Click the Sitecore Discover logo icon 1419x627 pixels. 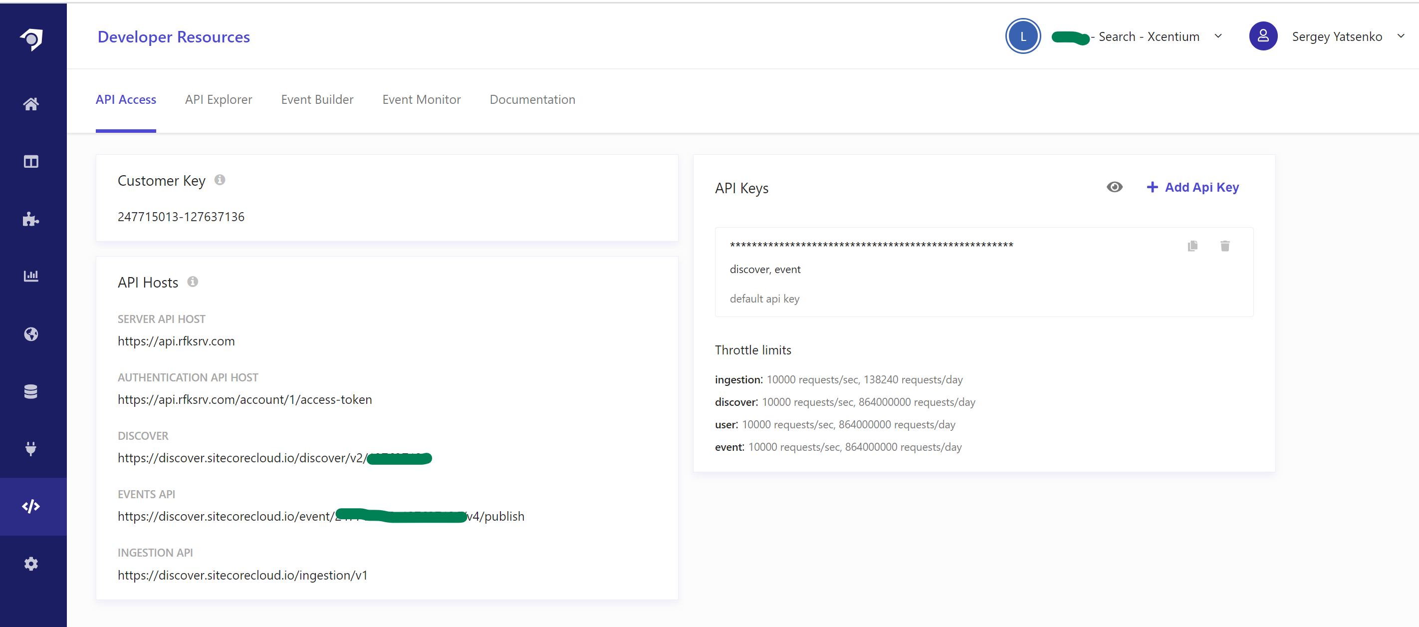click(x=31, y=39)
